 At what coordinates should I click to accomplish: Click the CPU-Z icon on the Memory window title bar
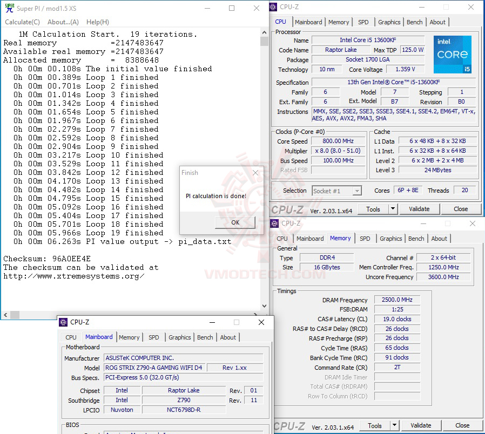(274, 223)
